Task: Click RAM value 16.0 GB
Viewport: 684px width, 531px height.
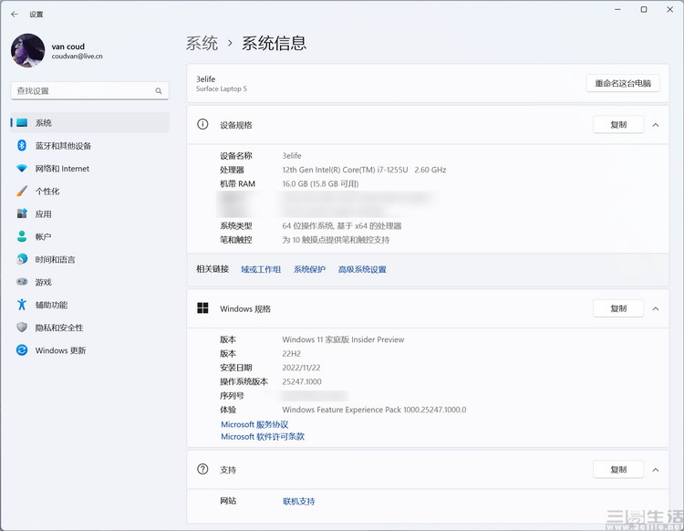Action: pyautogui.click(x=320, y=183)
